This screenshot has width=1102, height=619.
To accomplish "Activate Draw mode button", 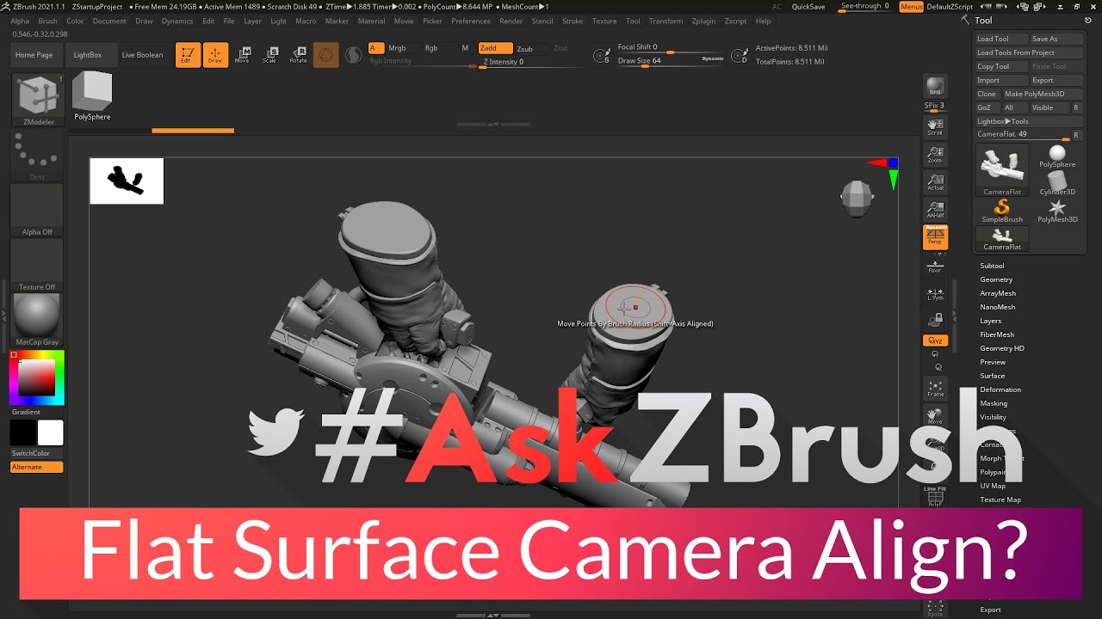I will point(215,55).
